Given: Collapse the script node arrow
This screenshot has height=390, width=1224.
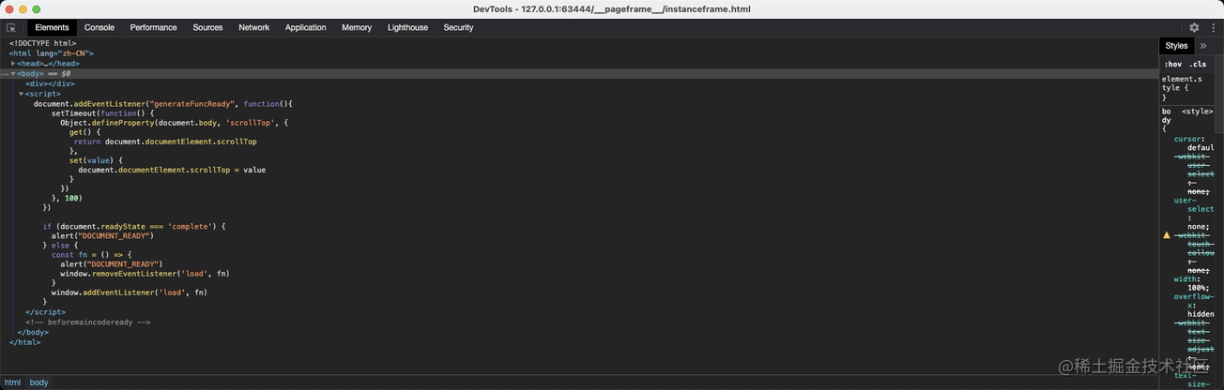Looking at the screenshot, I should pos(22,94).
